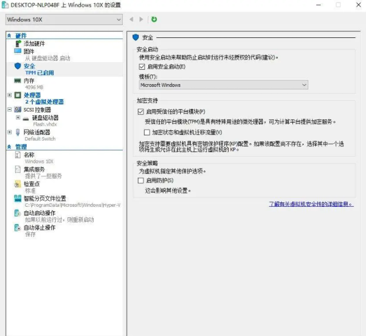Enable the 加密状态和虚拟机迁移流量 checkbox
This screenshot has width=366, height=336.
pyautogui.click(x=147, y=133)
